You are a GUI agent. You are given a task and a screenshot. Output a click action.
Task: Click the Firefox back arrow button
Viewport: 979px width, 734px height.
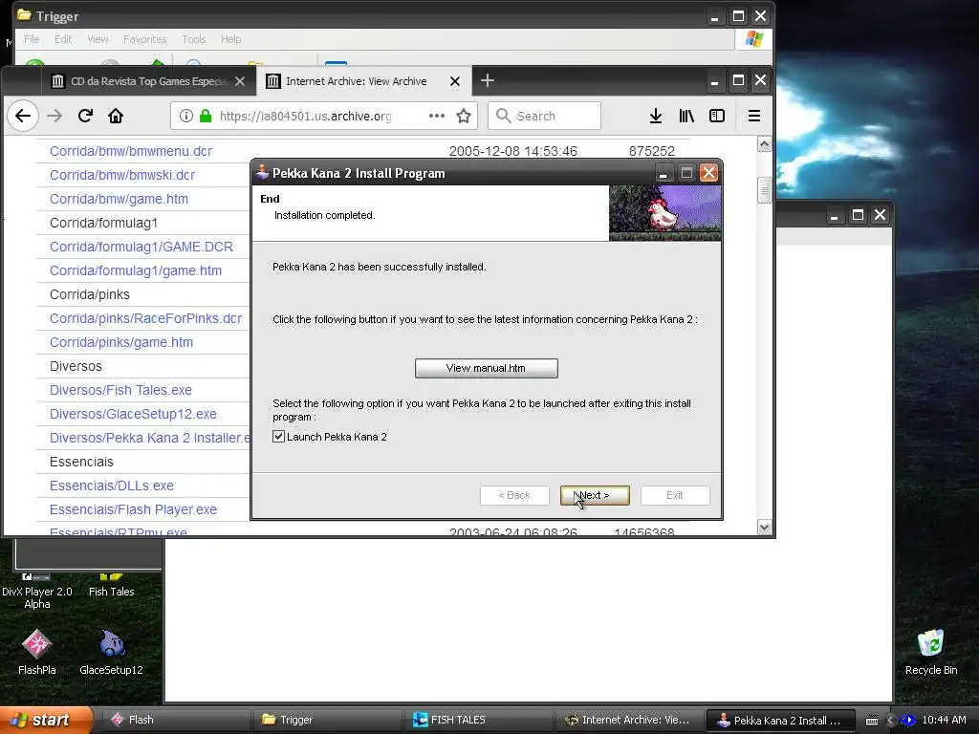23,116
